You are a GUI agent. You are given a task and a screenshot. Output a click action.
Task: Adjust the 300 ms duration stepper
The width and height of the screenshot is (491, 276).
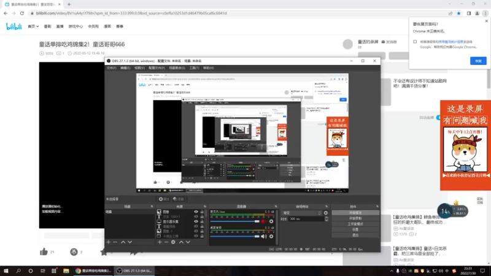pyautogui.click(x=327, y=219)
